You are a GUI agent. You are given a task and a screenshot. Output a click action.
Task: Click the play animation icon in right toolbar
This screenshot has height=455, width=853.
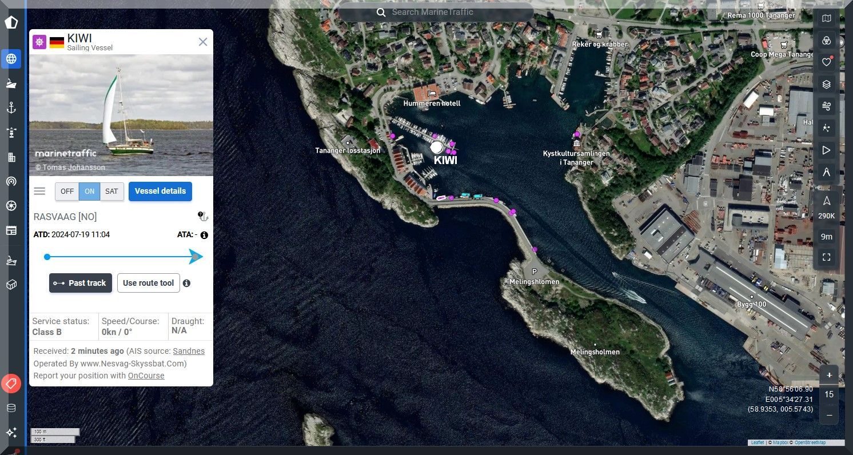[x=826, y=150]
